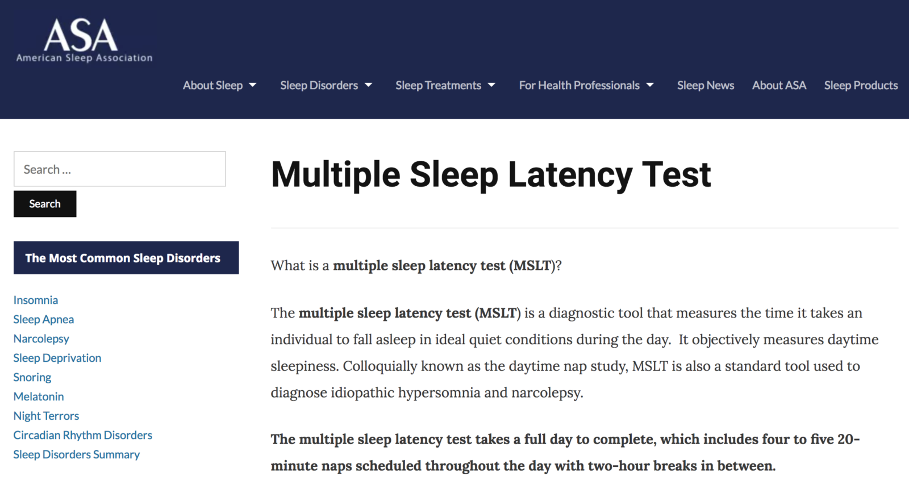Navigate to Sleep Products
909x485 pixels.
pyautogui.click(x=861, y=85)
